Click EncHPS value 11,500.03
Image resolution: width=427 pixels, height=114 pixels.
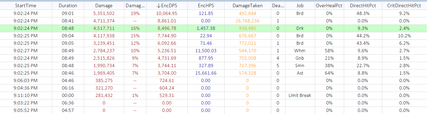[x=206, y=51]
